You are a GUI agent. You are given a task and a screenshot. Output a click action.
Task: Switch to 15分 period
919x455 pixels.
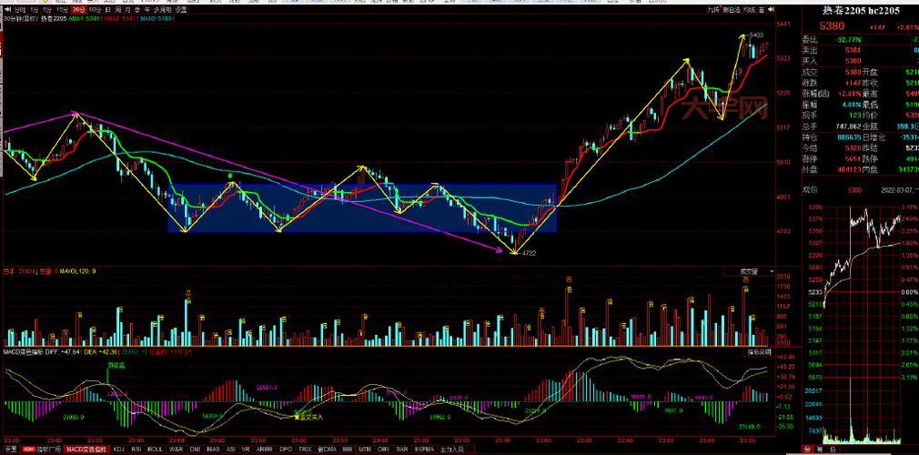61,9
